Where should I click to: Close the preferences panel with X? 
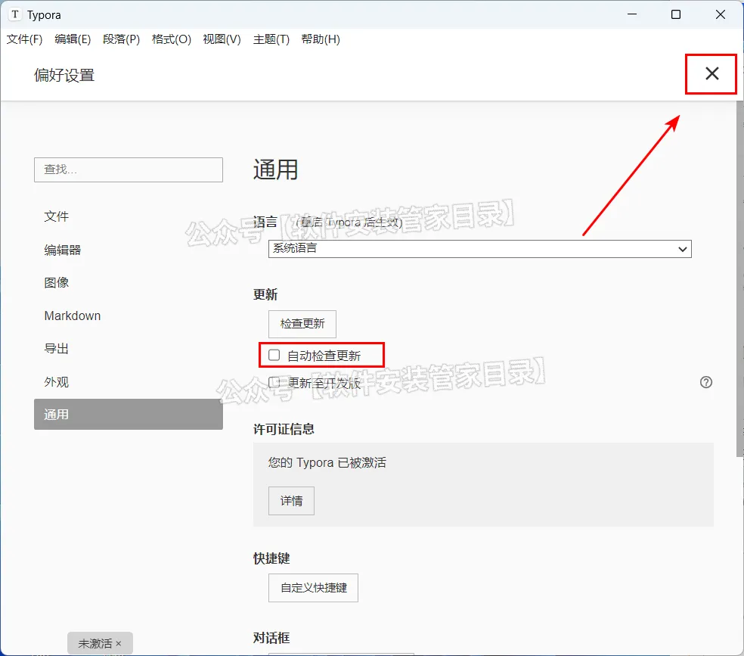click(711, 73)
